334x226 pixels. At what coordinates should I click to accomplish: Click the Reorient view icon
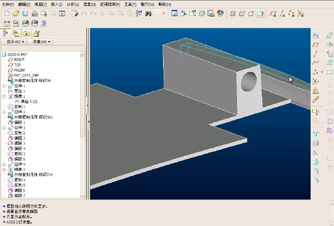pyautogui.click(x=183, y=13)
